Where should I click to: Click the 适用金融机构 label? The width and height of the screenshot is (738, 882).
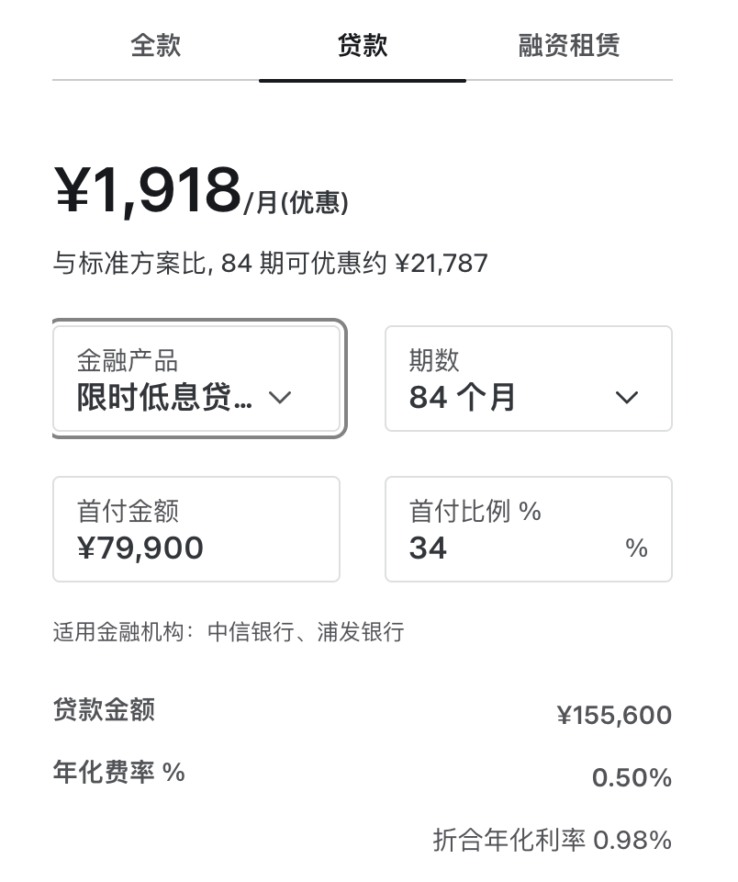click(x=124, y=632)
